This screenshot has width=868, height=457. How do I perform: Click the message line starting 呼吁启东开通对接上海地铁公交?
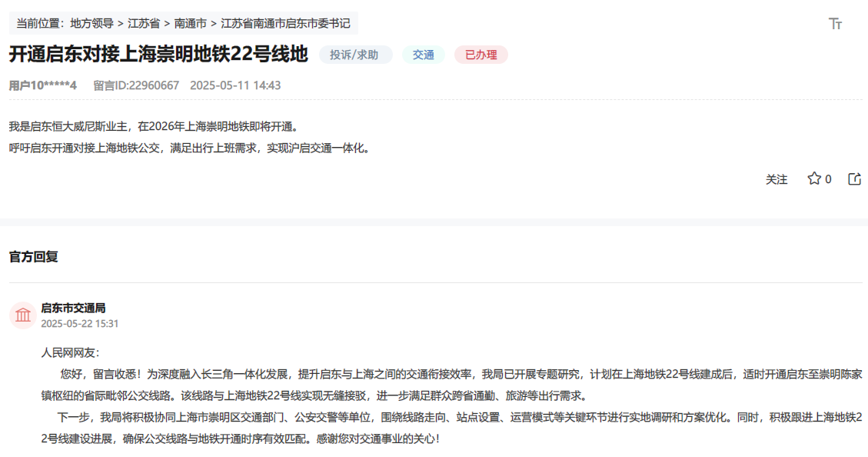pyautogui.click(x=191, y=148)
